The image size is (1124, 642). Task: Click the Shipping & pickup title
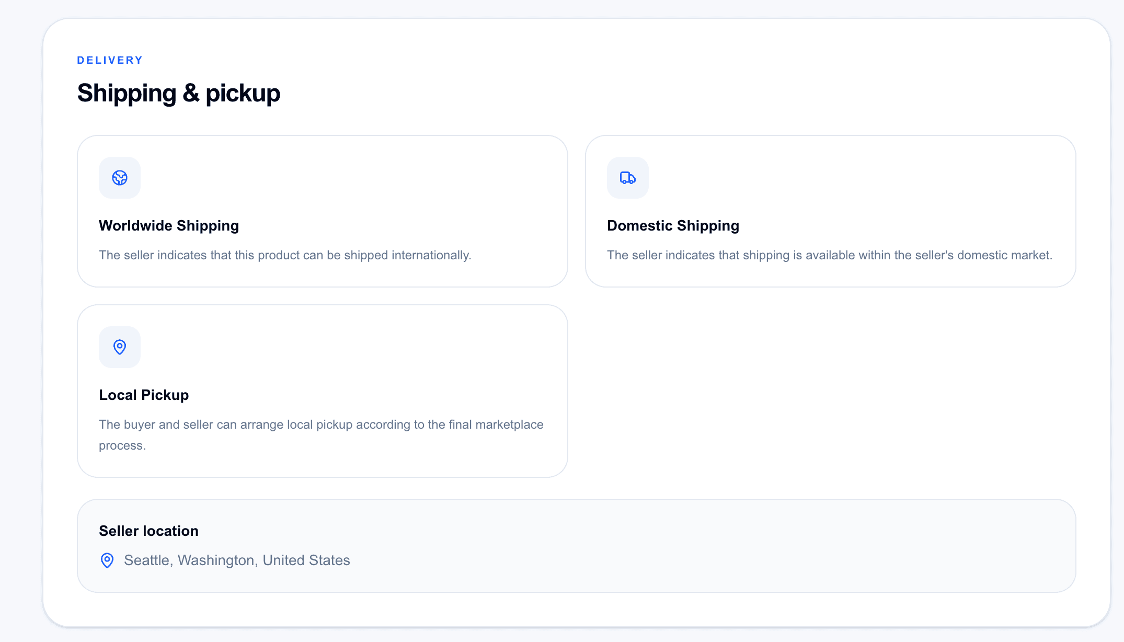click(x=179, y=93)
